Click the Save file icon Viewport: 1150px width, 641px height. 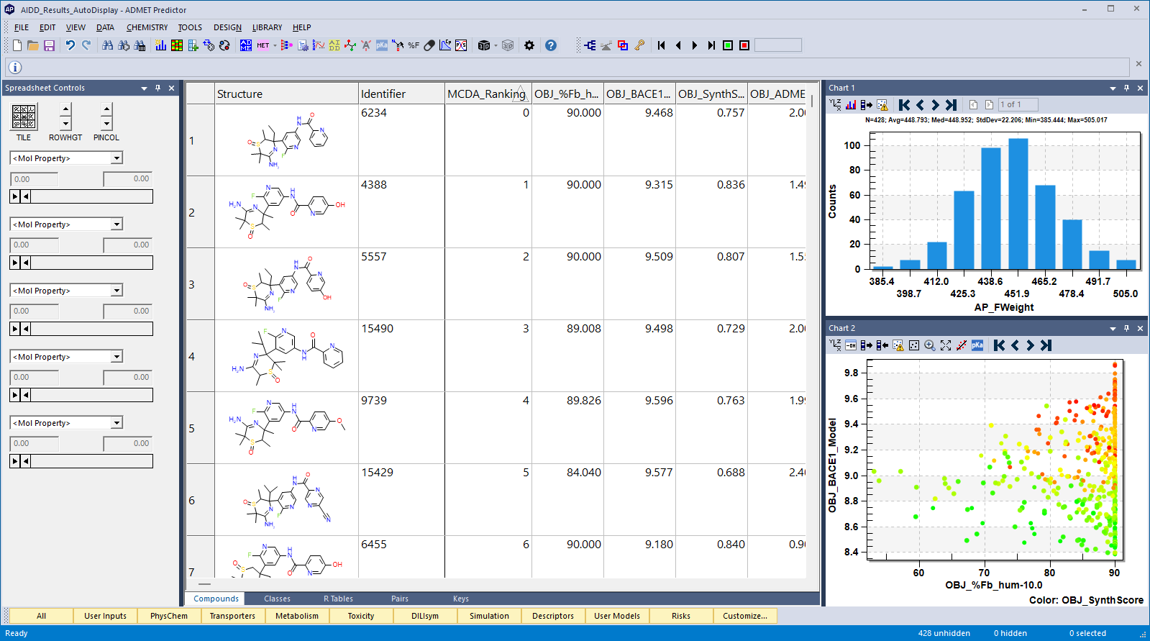pyautogui.click(x=50, y=45)
